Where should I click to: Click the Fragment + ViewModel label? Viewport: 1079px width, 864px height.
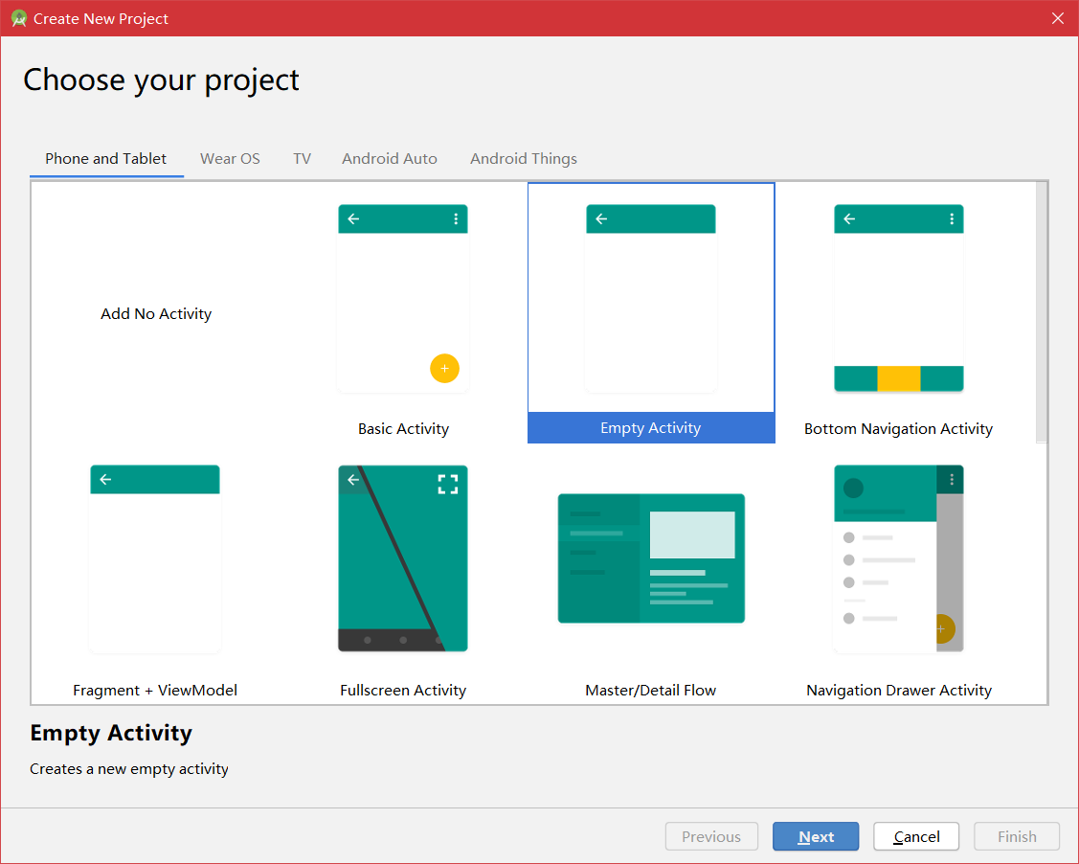coord(155,691)
